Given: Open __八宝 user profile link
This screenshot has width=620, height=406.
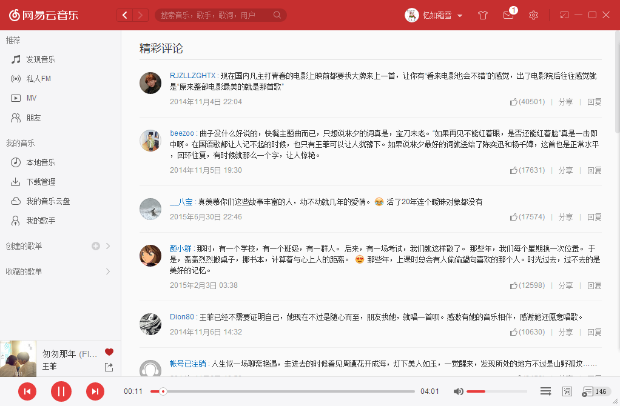Looking at the screenshot, I should click(181, 202).
